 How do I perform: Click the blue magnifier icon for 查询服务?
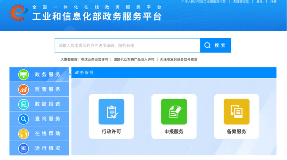click(x=23, y=119)
